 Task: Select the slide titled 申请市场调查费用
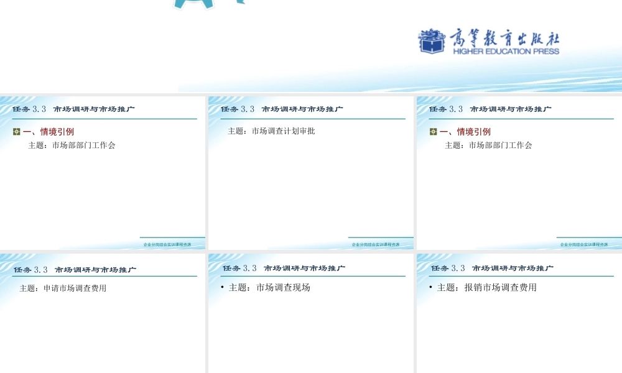[103, 311]
